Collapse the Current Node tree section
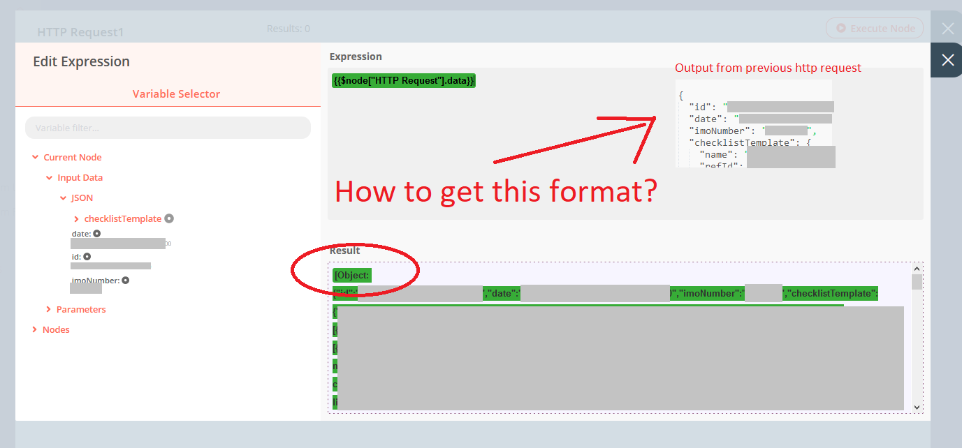The image size is (962, 448). pos(35,157)
